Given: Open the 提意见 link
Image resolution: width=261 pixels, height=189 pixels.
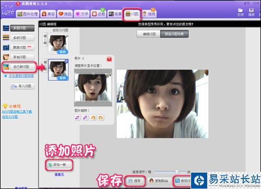Looking at the screenshot, I should click(59, 174).
